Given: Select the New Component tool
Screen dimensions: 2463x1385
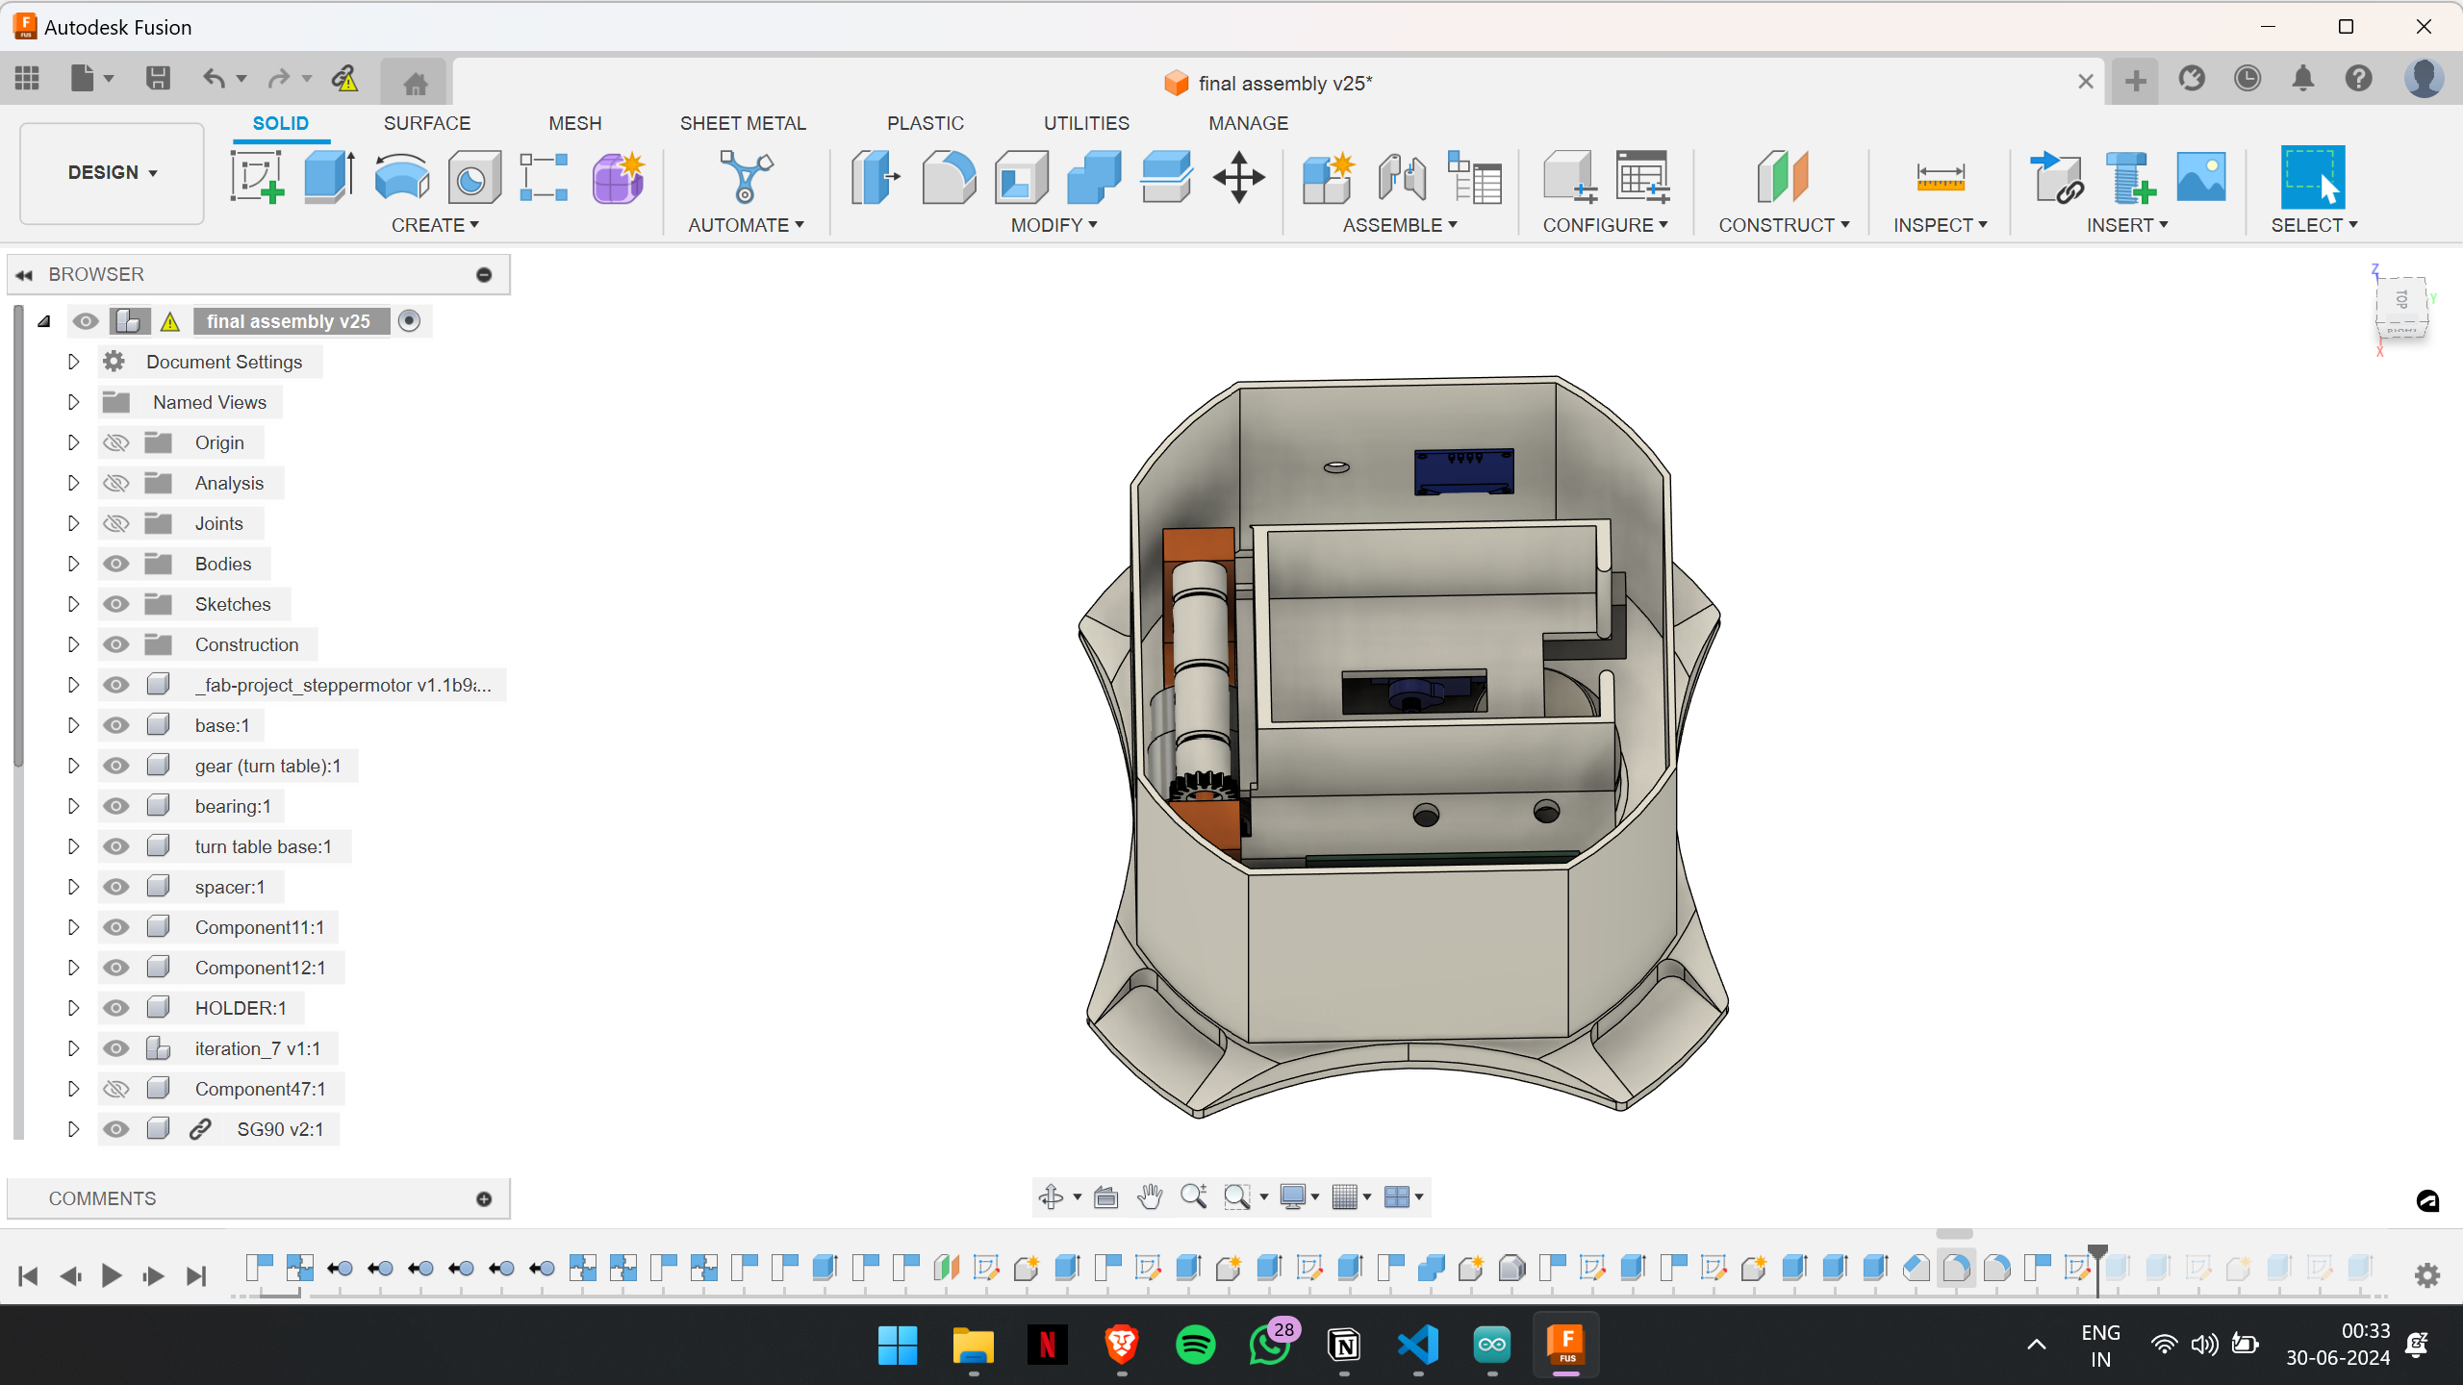Looking at the screenshot, I should [1329, 177].
